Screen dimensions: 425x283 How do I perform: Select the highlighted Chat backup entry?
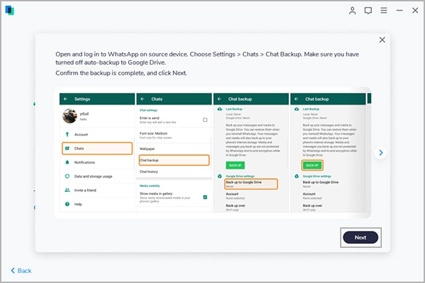(x=174, y=160)
